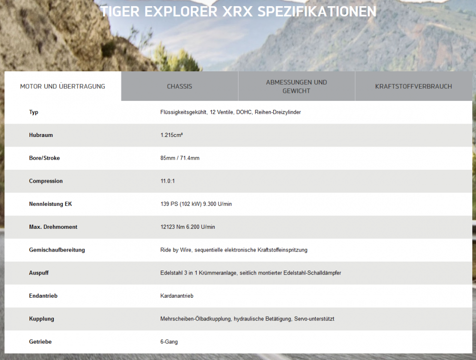Click the Typ row label
Screen dimensions: 476x360
click(33, 112)
